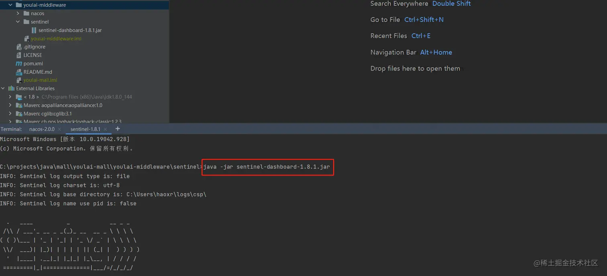
Task: Select the .gitignore file
Action: point(35,47)
